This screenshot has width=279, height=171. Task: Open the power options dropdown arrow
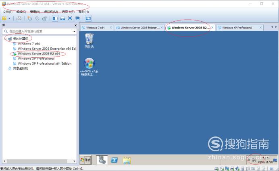pos(9,18)
